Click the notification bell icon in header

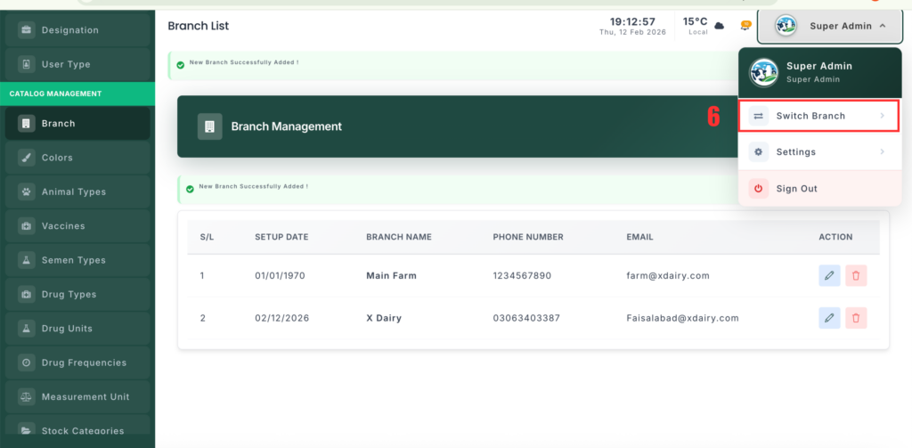pyautogui.click(x=745, y=26)
